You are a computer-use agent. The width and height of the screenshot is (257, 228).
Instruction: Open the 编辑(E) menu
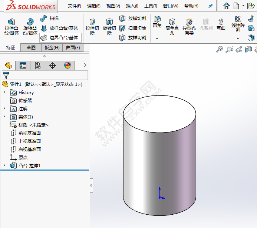click(93, 6)
